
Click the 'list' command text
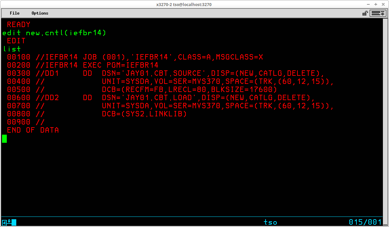pyautogui.click(x=12, y=49)
